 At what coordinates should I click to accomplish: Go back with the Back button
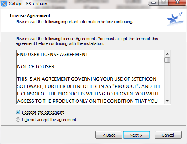tap(109, 135)
